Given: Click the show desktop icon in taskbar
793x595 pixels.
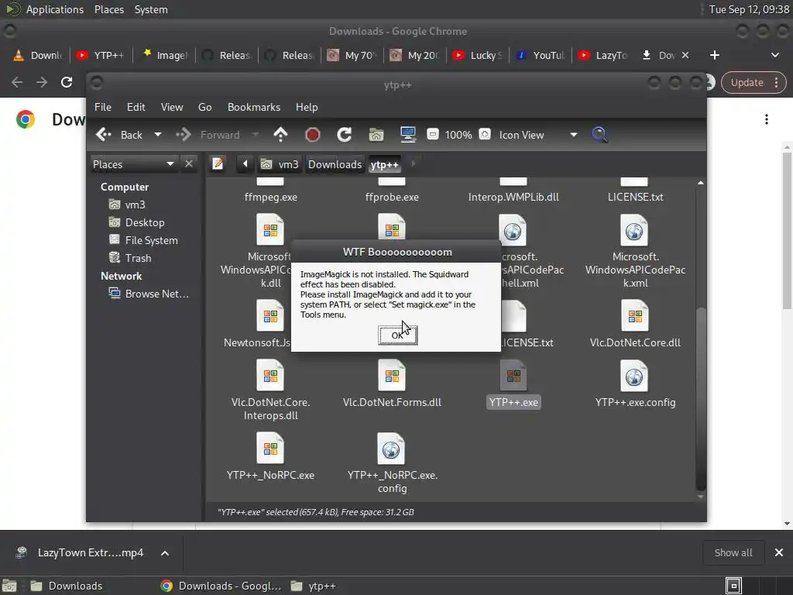Looking at the screenshot, I should click(x=9, y=586).
